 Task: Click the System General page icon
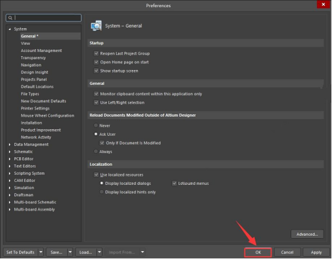click(x=96, y=26)
